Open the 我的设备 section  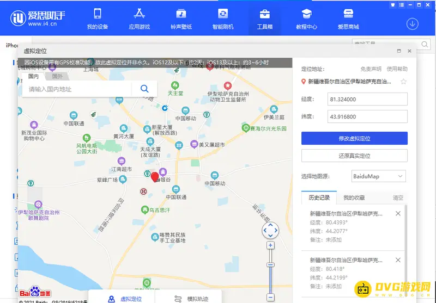click(x=98, y=19)
